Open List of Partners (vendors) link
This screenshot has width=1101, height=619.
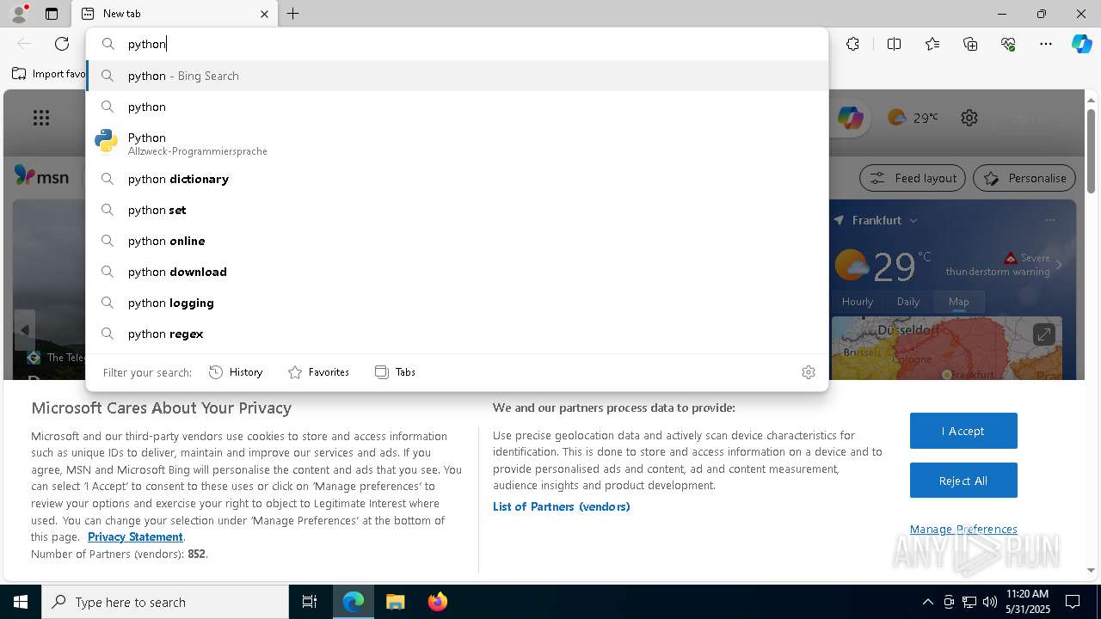point(562,506)
